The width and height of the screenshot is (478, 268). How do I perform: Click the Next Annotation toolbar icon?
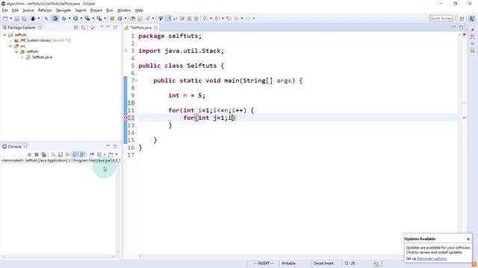[x=205, y=19]
